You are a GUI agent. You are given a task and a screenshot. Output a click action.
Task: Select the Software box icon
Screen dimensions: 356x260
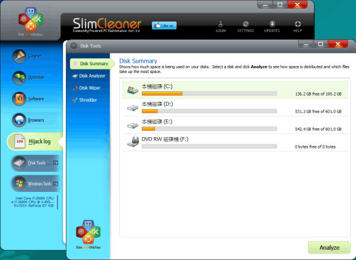(19, 99)
